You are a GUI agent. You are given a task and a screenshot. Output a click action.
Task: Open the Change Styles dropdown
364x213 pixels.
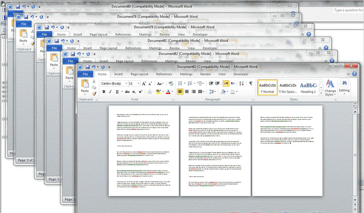pos(330,88)
